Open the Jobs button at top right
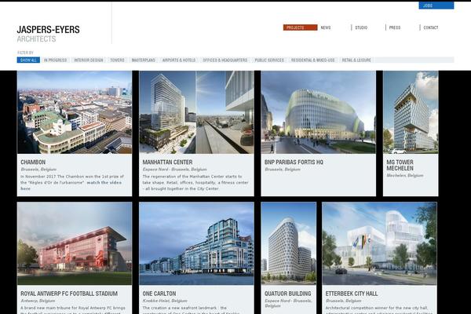 (436, 5)
